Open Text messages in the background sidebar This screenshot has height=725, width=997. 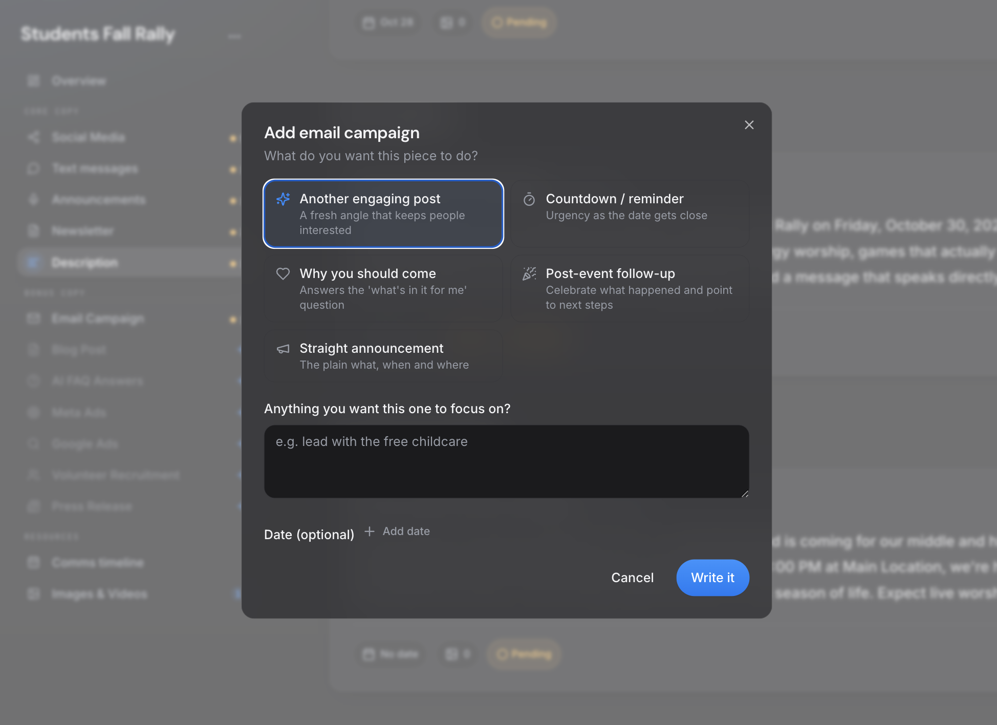pos(129,168)
